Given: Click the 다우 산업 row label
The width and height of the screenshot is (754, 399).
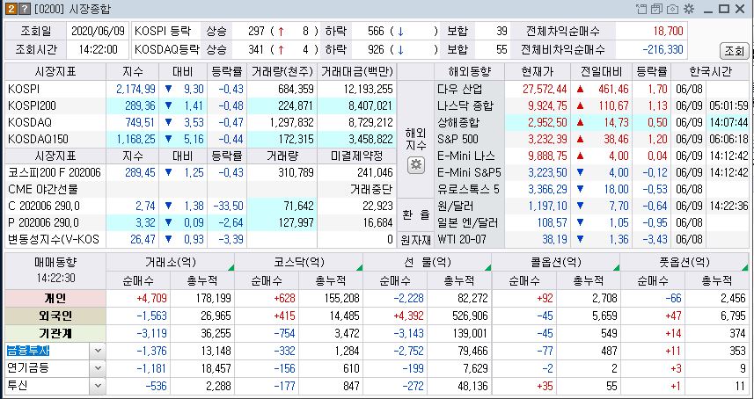Looking at the screenshot, I should pyautogui.click(x=460, y=89).
